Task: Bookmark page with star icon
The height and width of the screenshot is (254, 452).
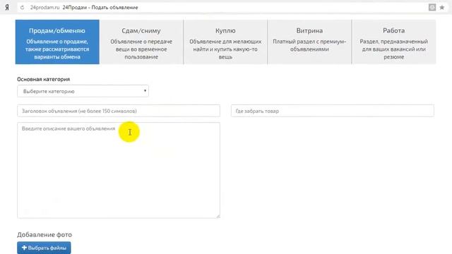Action: coord(441,8)
